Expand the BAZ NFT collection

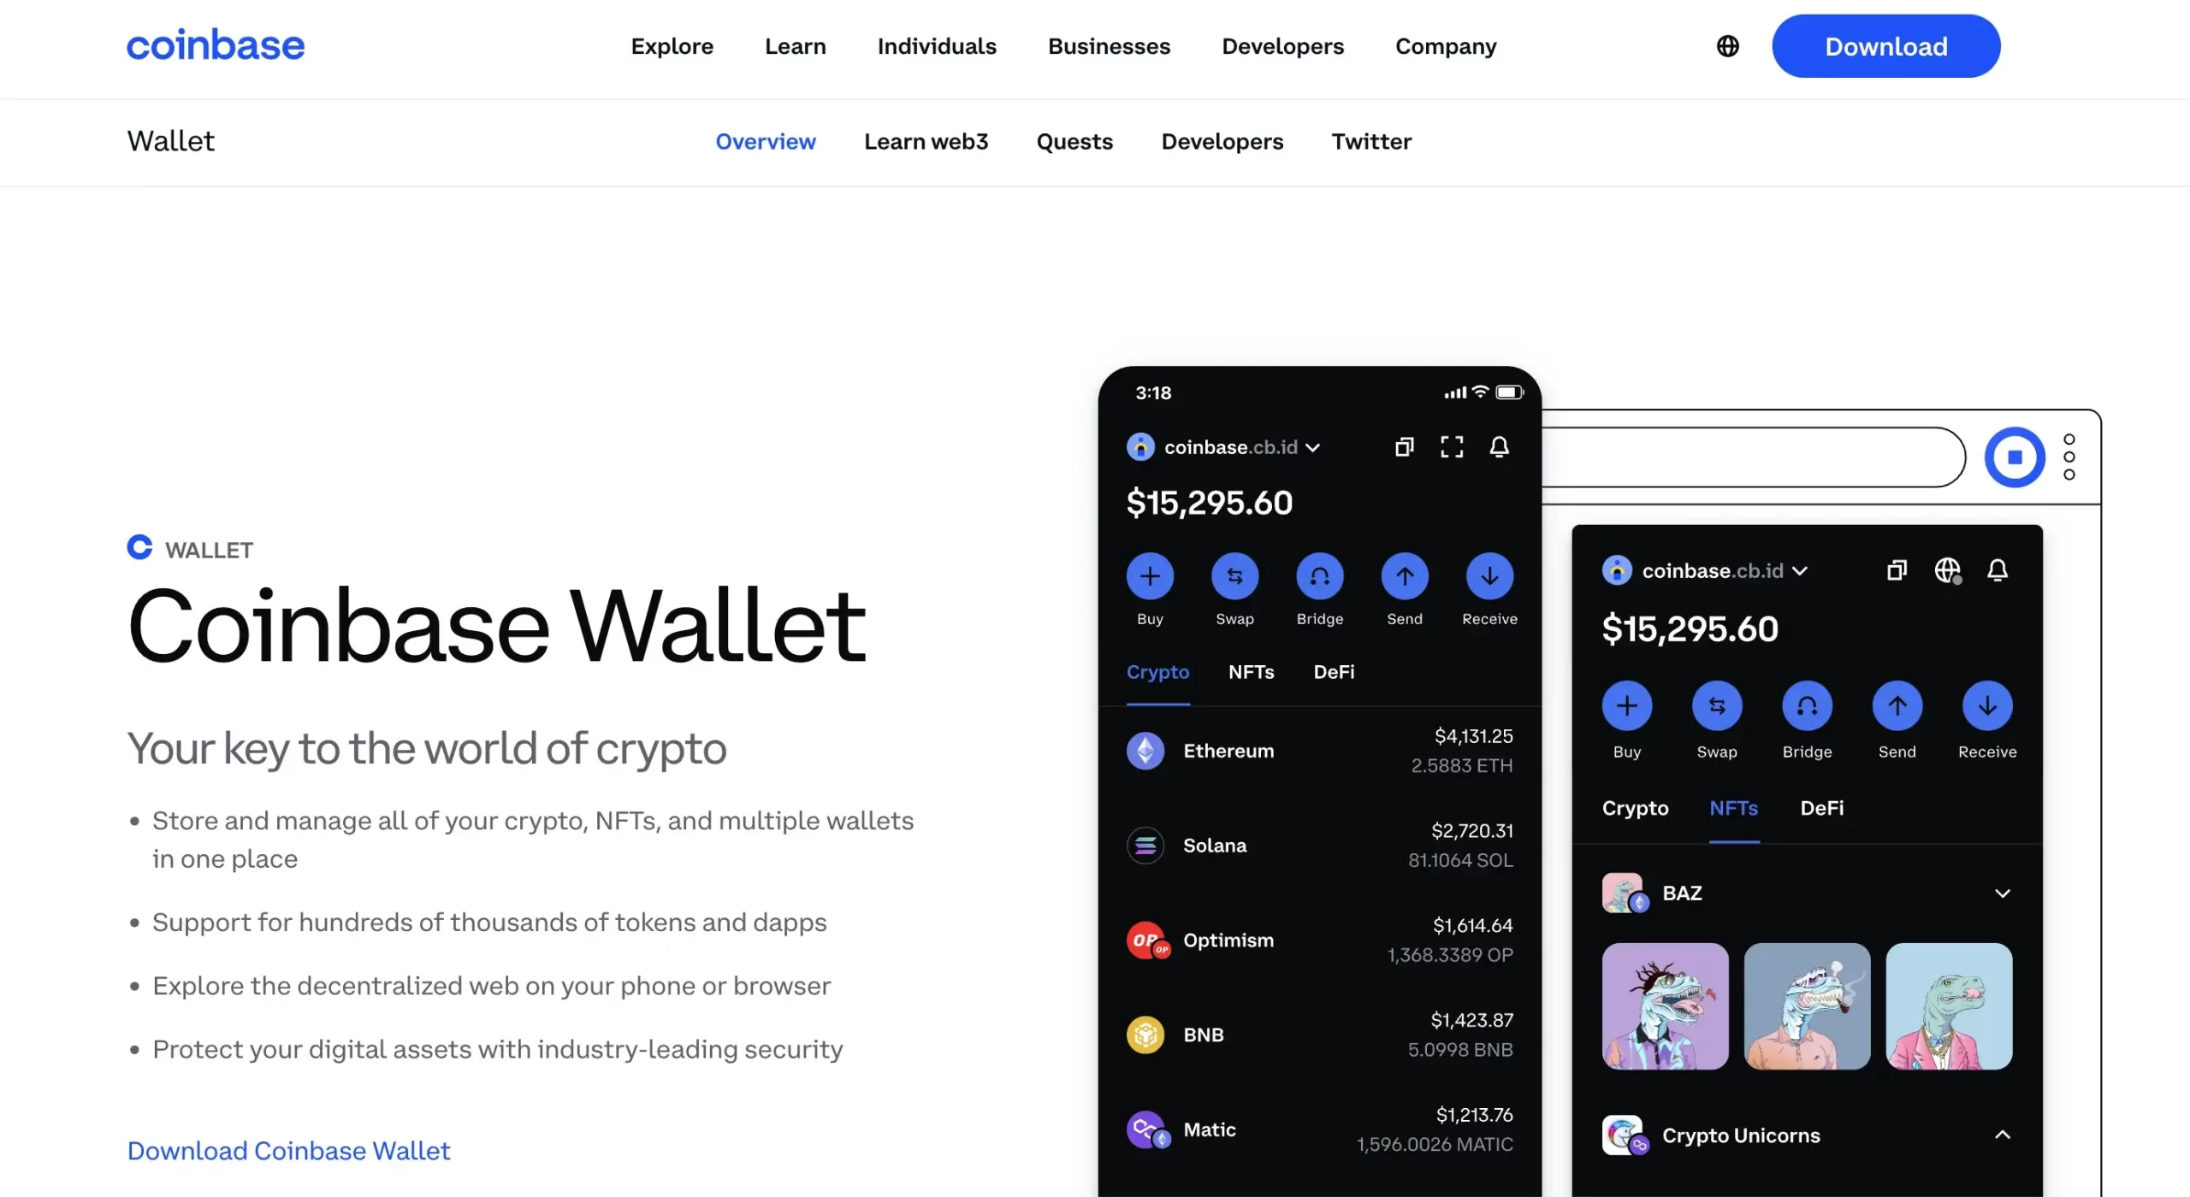[x=2003, y=893]
